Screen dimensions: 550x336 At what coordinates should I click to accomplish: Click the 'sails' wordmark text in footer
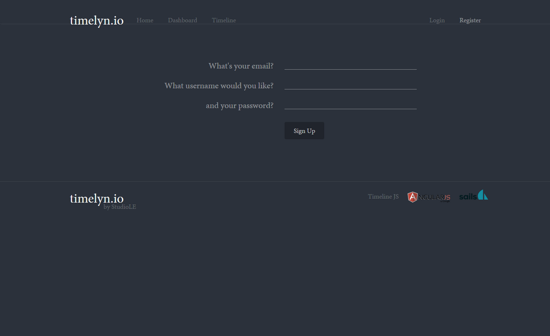[x=467, y=197]
